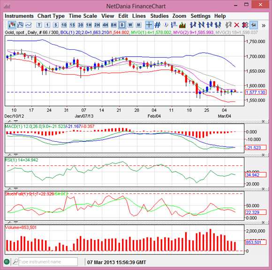Viewport: 272px width, 270px height.
Task: Close the RSI study panel
Action: 263,155
